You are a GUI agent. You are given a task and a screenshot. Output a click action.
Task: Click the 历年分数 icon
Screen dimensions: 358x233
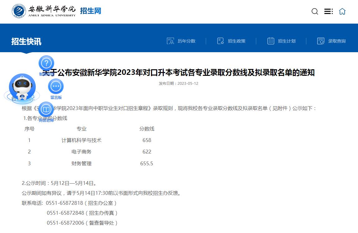click(170, 41)
